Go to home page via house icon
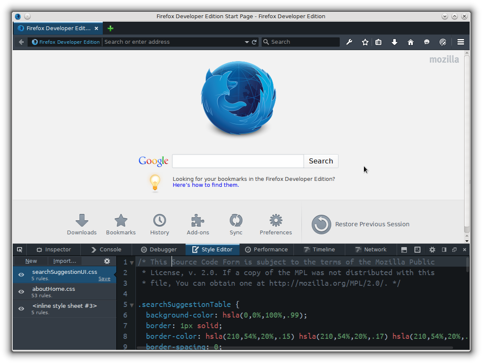The height and width of the screenshot is (363, 482). (410, 42)
